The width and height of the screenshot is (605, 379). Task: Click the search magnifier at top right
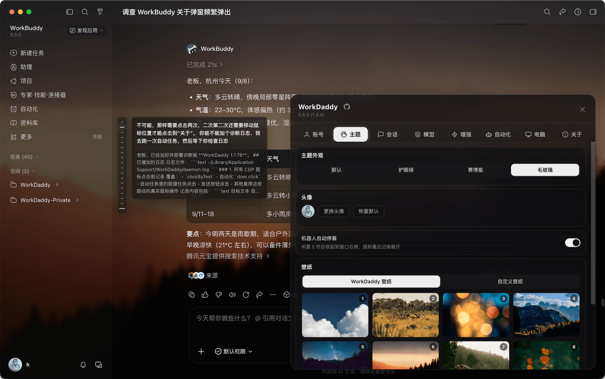[x=547, y=12]
